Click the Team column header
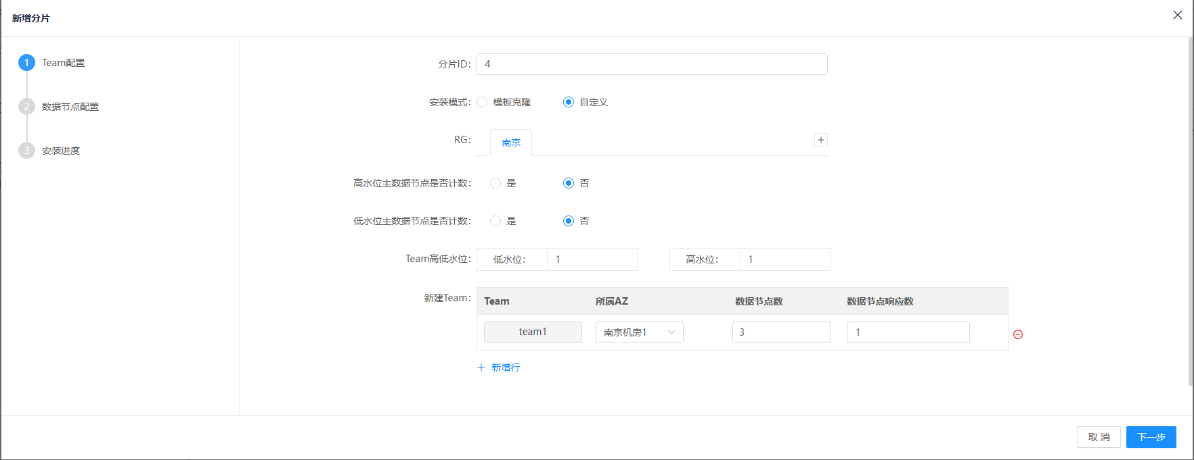The width and height of the screenshot is (1194, 460). pos(497,301)
